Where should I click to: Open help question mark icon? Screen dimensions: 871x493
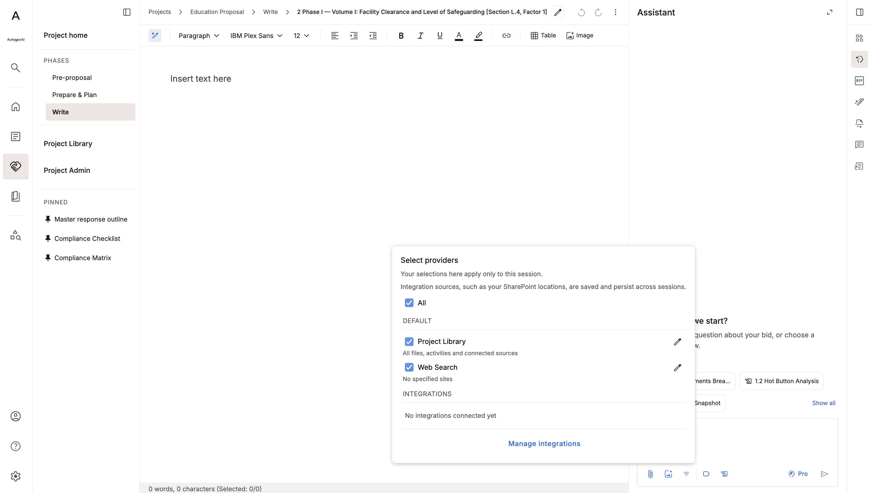[15, 446]
